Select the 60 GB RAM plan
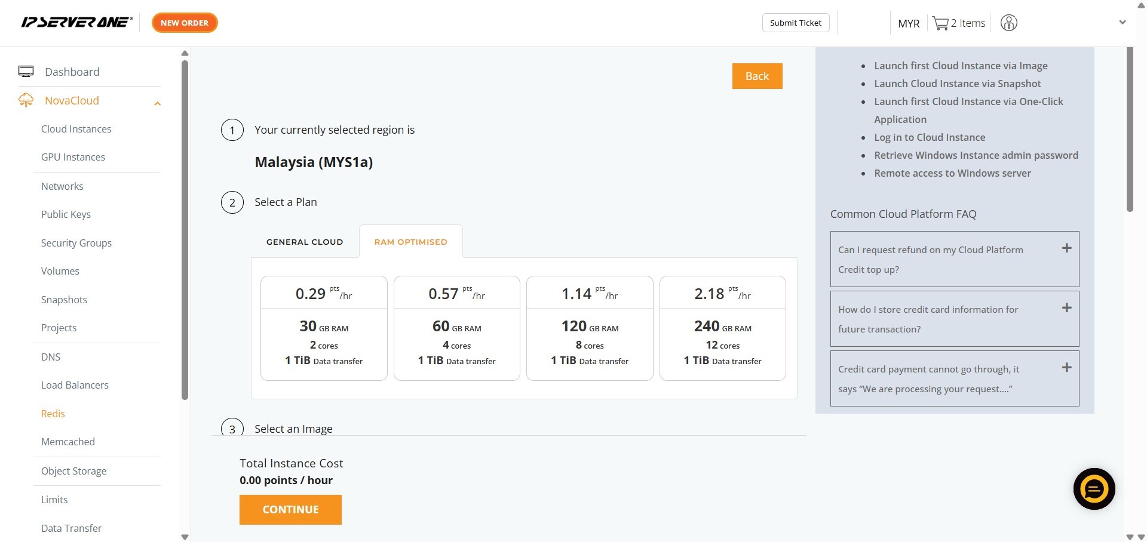Screen dimensions: 1147x542 coord(456,328)
